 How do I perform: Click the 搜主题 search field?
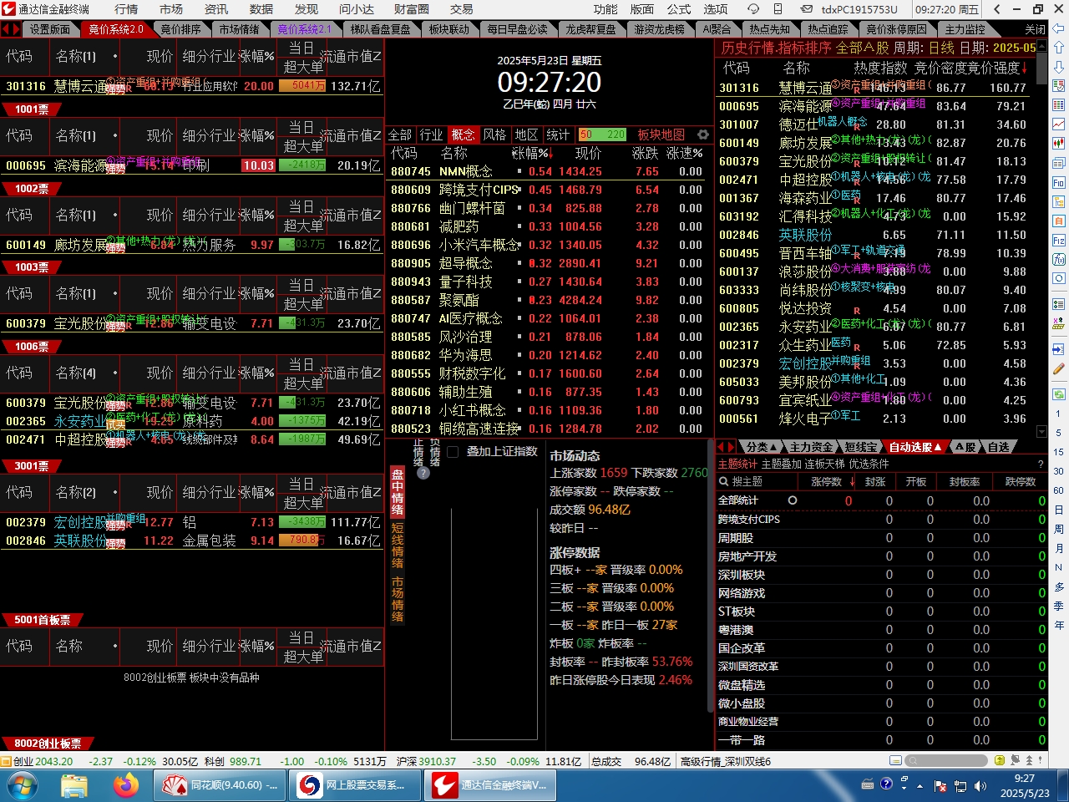click(756, 482)
